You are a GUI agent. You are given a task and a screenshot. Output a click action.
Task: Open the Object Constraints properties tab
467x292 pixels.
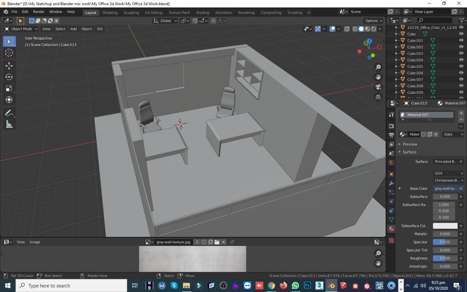(x=391, y=211)
